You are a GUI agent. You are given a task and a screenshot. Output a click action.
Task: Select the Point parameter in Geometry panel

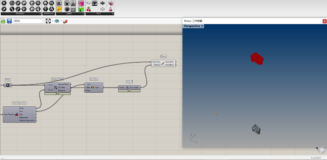coord(4,3)
